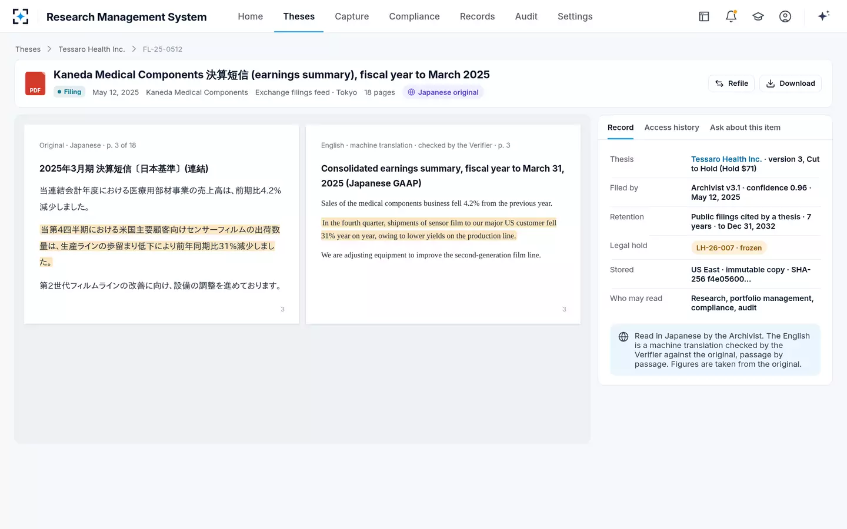Click the LH-26-007 frozen legal hold badge

[729, 248]
